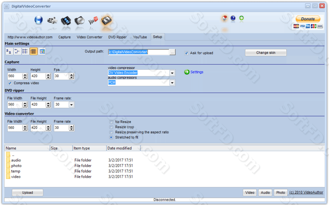
Task: Sort file list by Name column
Action: click(27, 148)
